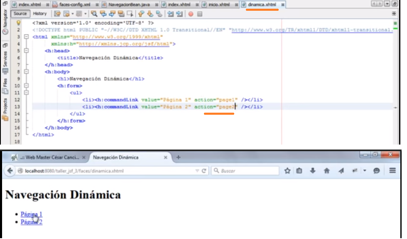
Task: Click Firefox home icon
Action: (x=326, y=171)
